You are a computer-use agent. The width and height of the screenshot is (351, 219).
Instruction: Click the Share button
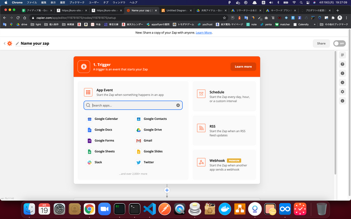click(x=321, y=43)
